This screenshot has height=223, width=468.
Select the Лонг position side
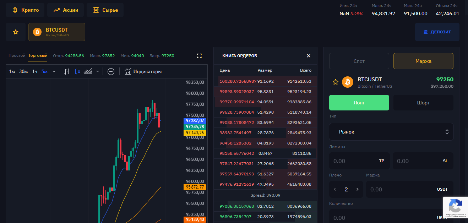[x=359, y=103]
